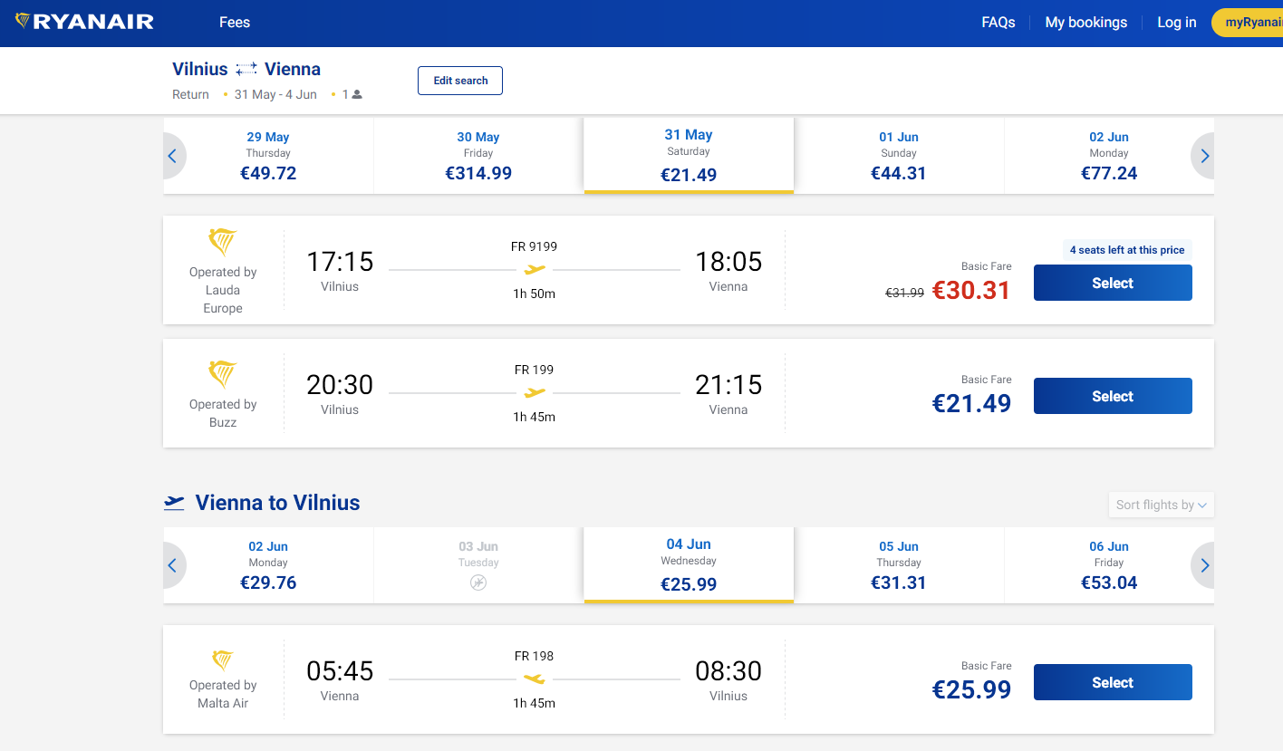Click the passenger icon in search summary

357,94
